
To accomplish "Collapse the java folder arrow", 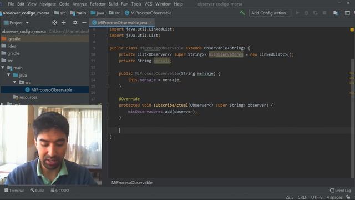I will pos(9,75).
